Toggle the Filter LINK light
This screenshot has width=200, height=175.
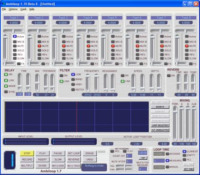tap(61, 82)
